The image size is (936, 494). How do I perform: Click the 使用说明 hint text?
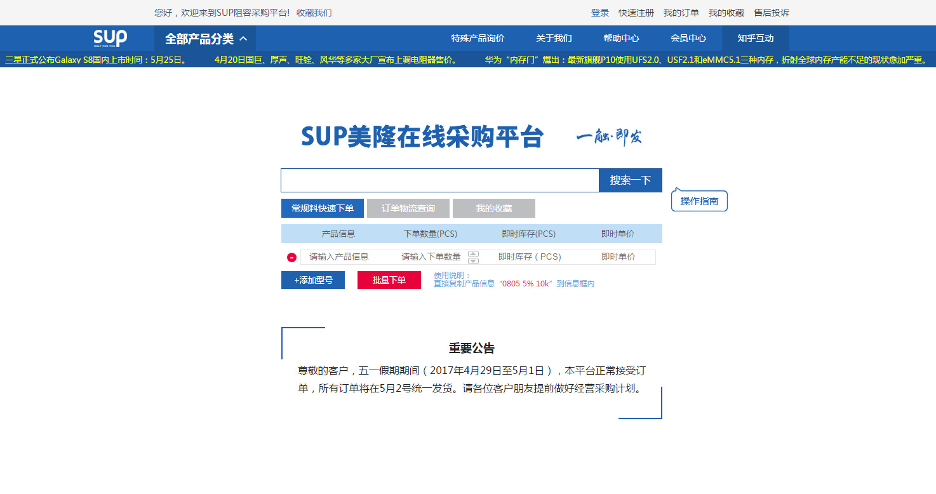tap(514, 279)
